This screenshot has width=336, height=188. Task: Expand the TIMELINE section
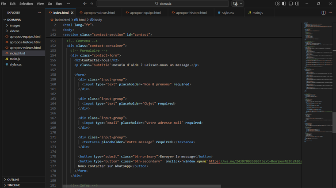coord(14,185)
